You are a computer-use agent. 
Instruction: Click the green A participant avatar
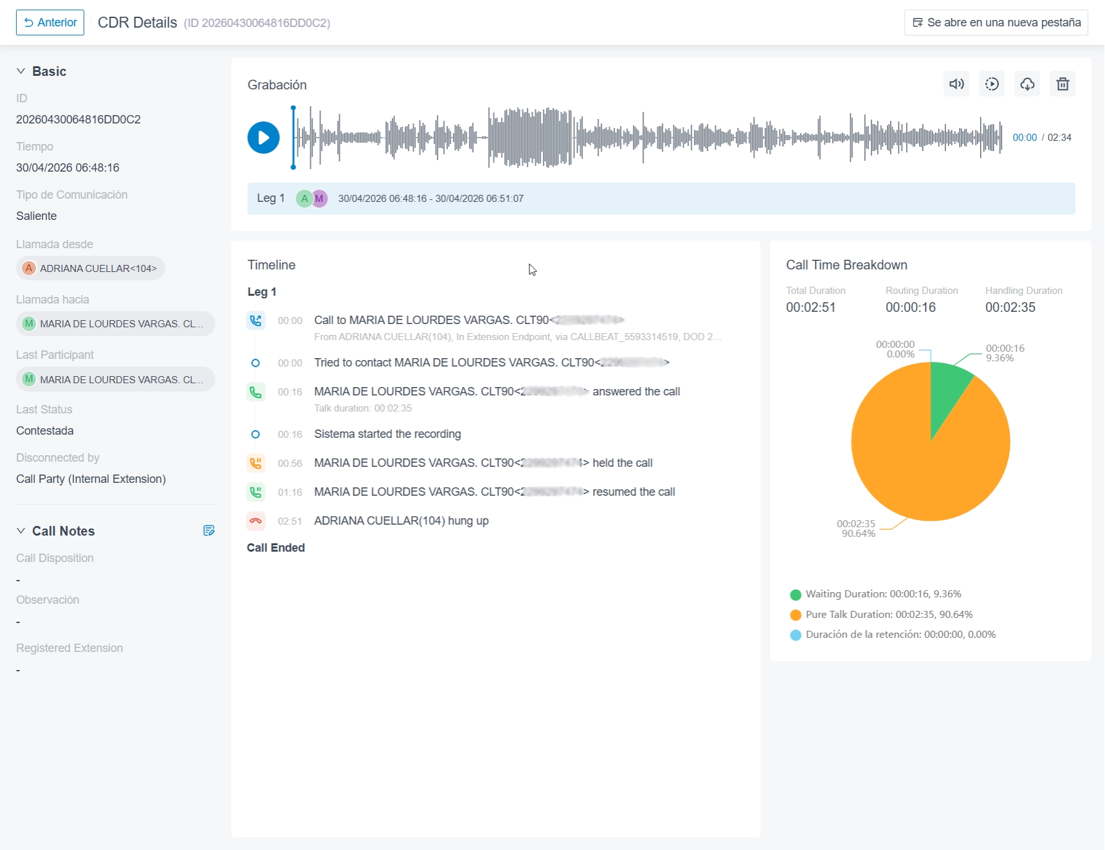click(x=304, y=199)
